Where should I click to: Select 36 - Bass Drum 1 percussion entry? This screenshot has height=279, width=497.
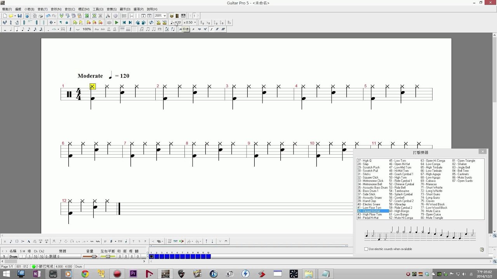click(x=368, y=191)
